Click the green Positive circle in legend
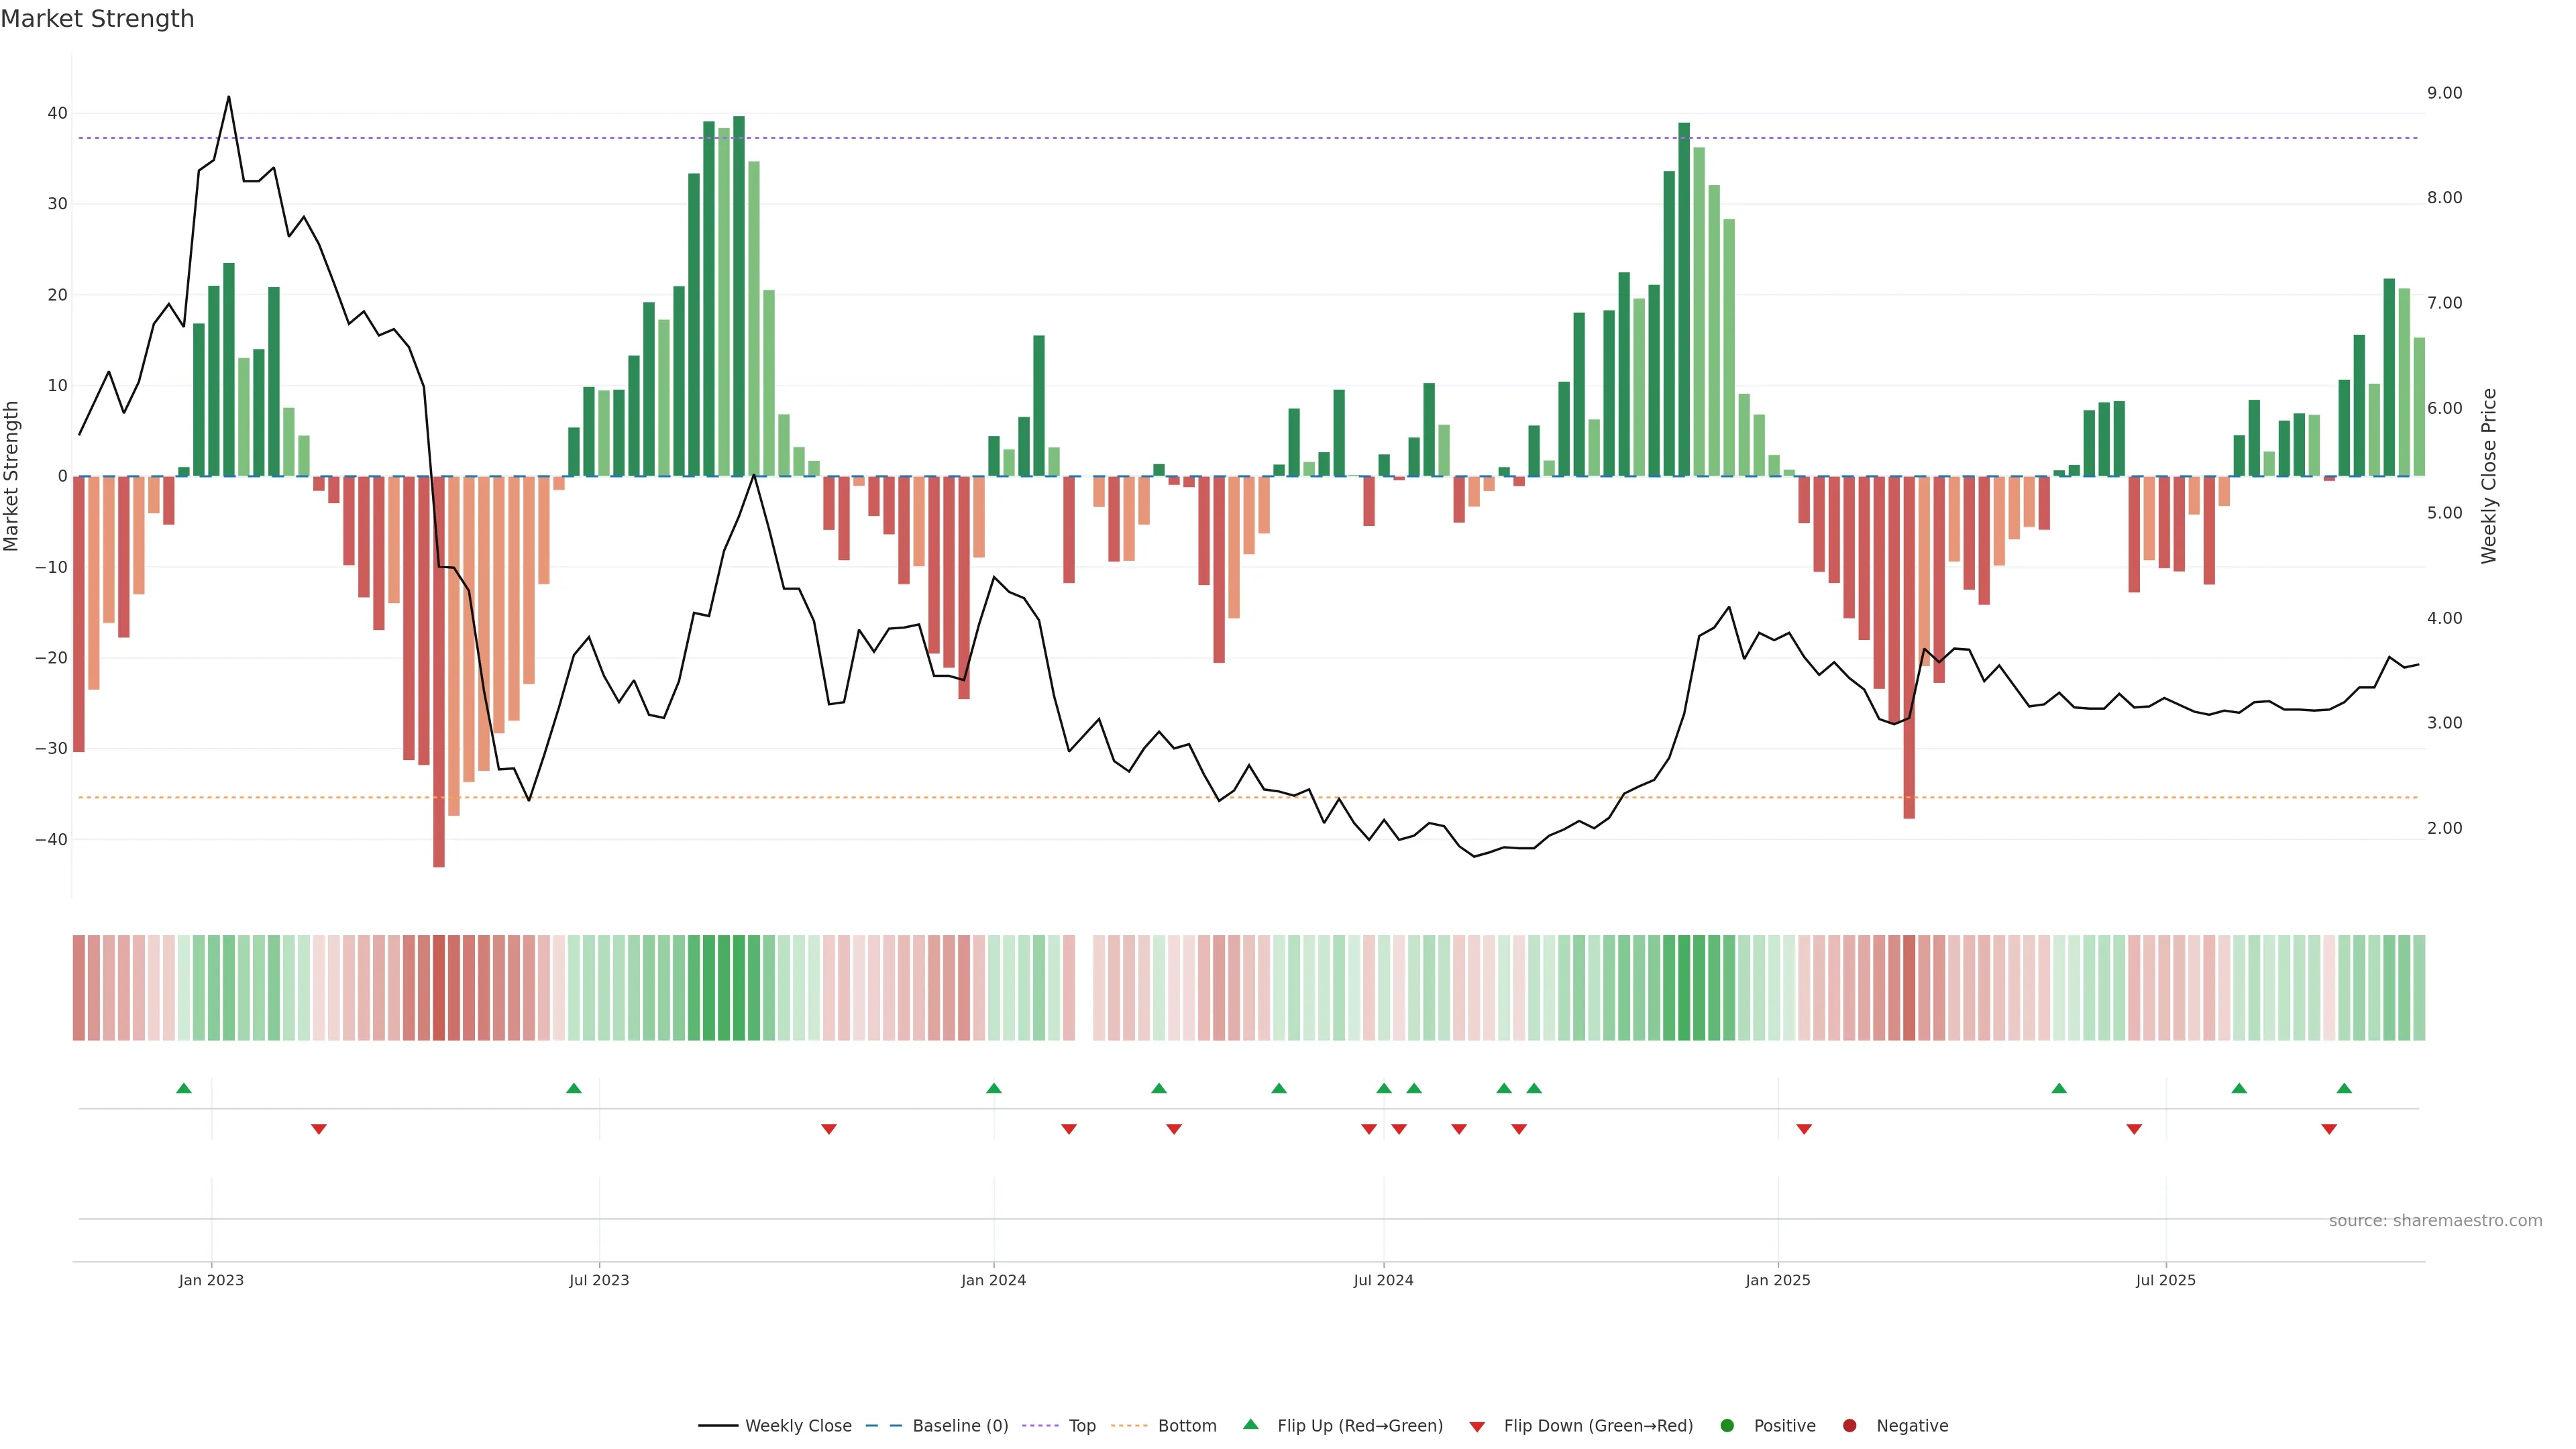The width and height of the screenshot is (2576, 1449). [x=1727, y=1426]
